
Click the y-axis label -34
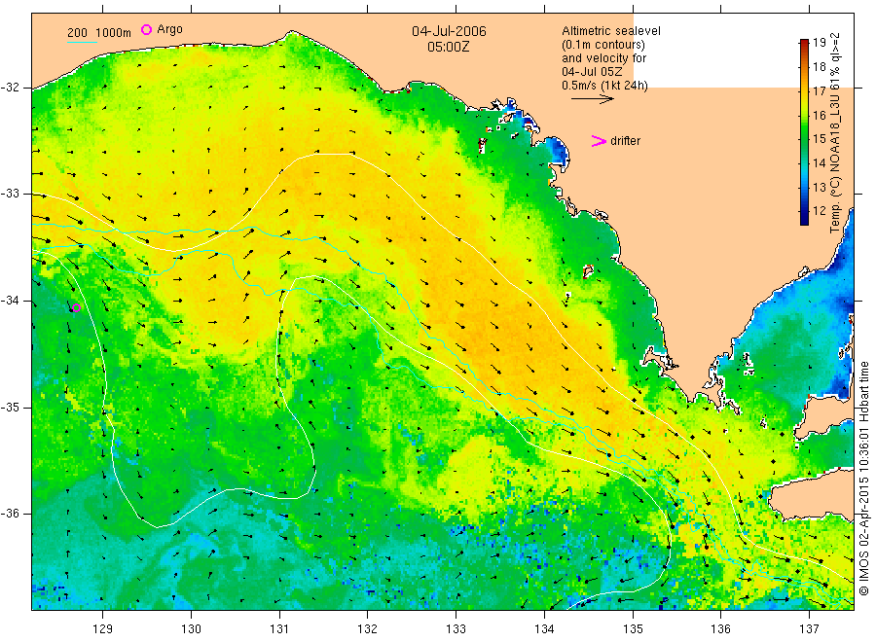10,301
